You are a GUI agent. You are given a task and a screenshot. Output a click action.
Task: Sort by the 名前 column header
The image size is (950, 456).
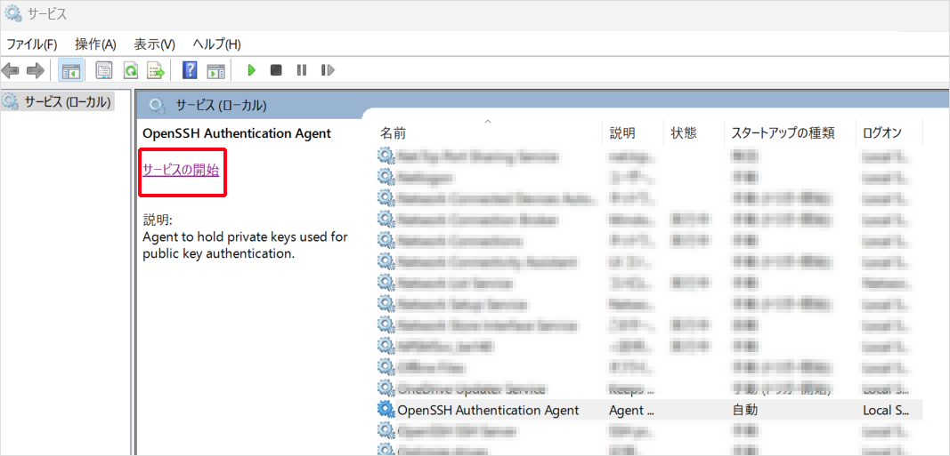(x=394, y=133)
